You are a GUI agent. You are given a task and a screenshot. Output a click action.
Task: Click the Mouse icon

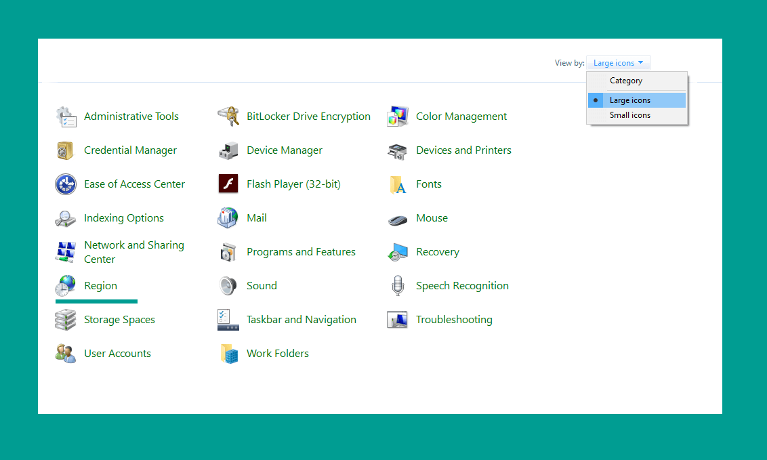[397, 220]
